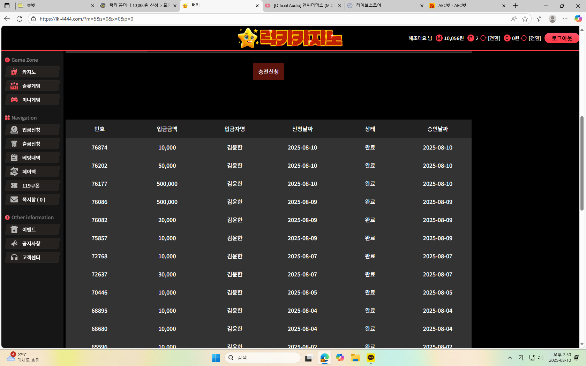Open the slot game menu icon
This screenshot has width=586, height=366.
14,86
